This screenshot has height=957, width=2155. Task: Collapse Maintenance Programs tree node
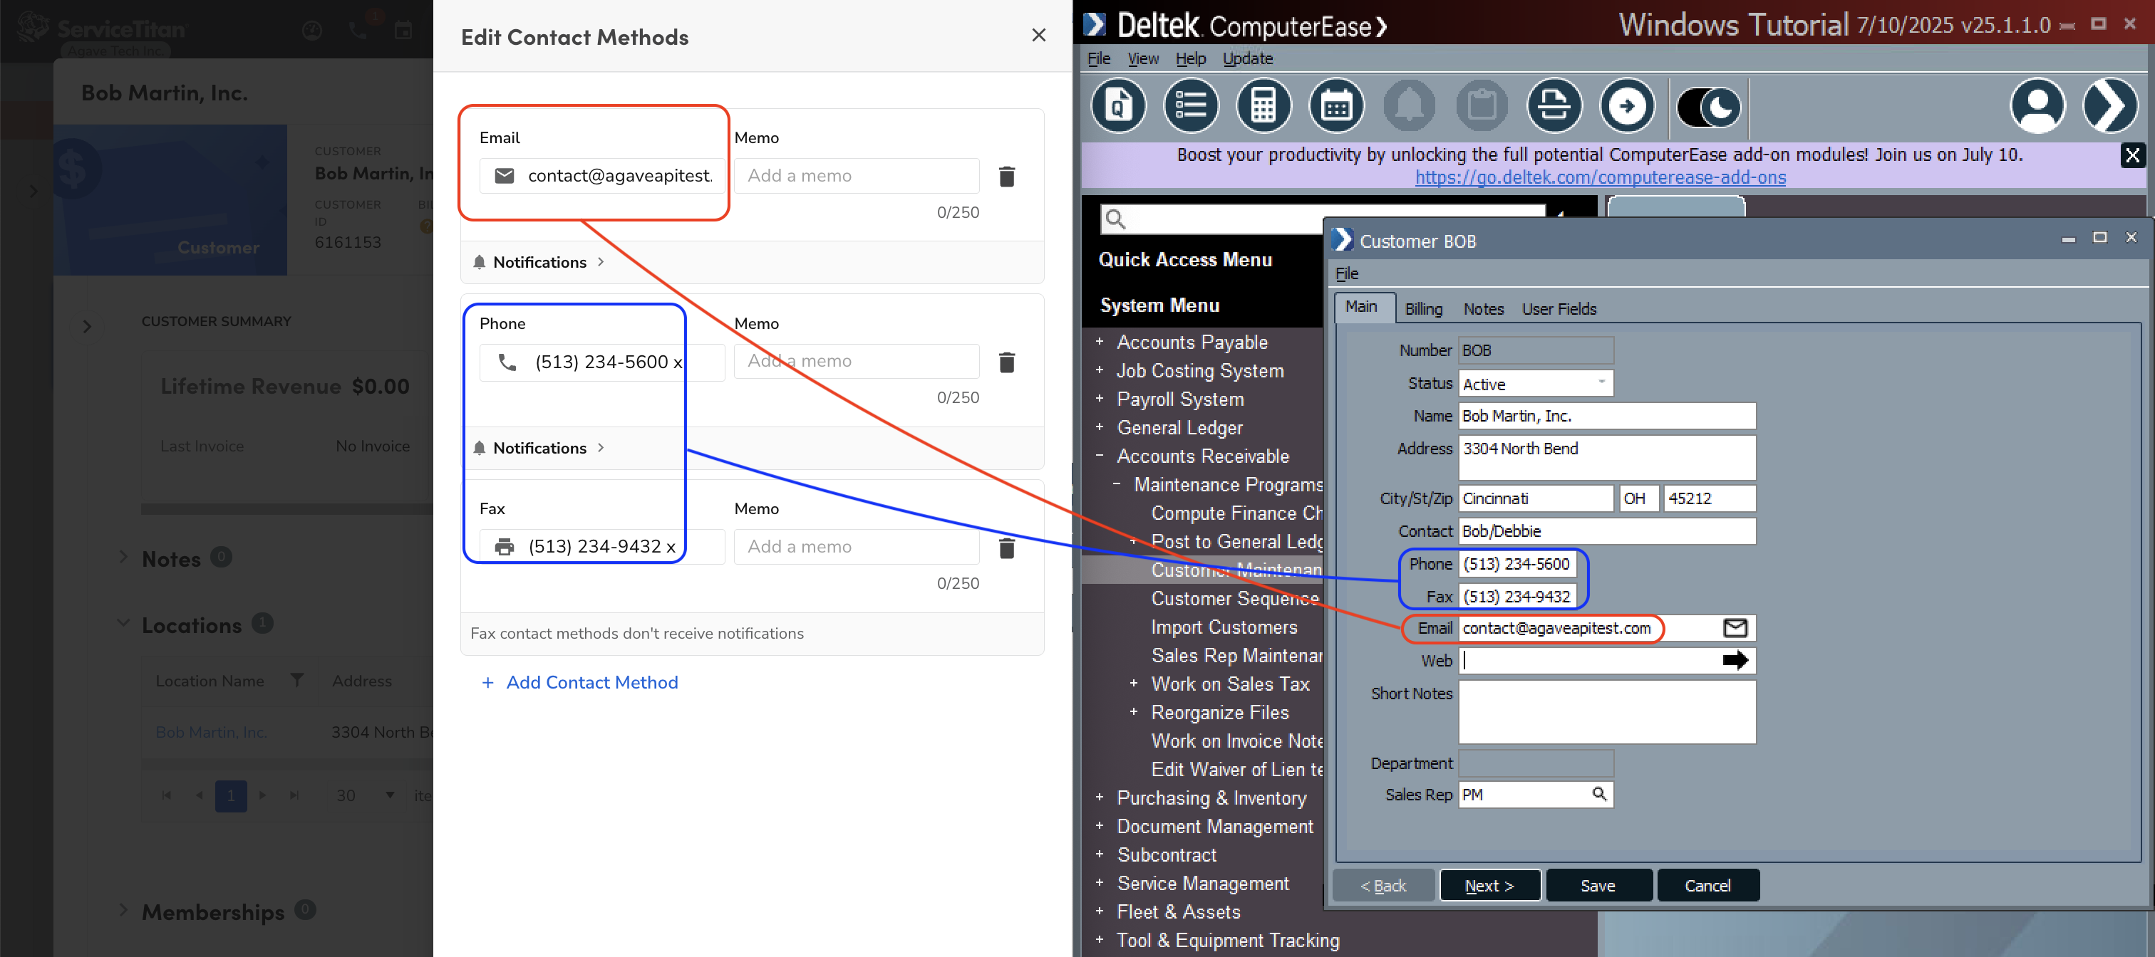coord(1117,485)
